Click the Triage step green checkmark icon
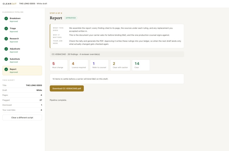Viewport: 229px width, 151px height. click(x=6, y=29)
